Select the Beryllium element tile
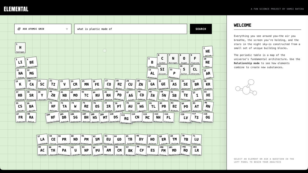 32,63
